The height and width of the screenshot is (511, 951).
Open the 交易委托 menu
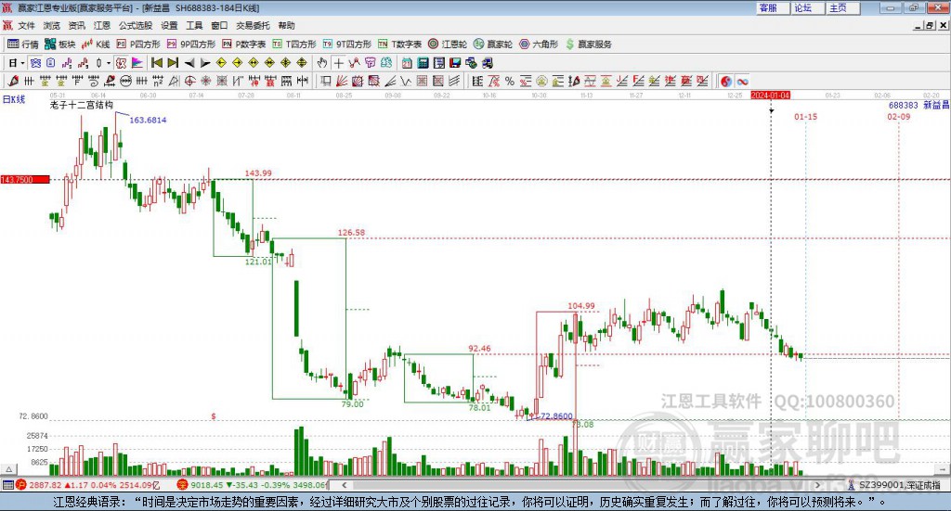point(253,25)
